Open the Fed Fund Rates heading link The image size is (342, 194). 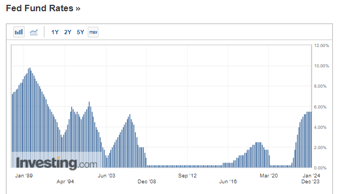[x=43, y=8]
